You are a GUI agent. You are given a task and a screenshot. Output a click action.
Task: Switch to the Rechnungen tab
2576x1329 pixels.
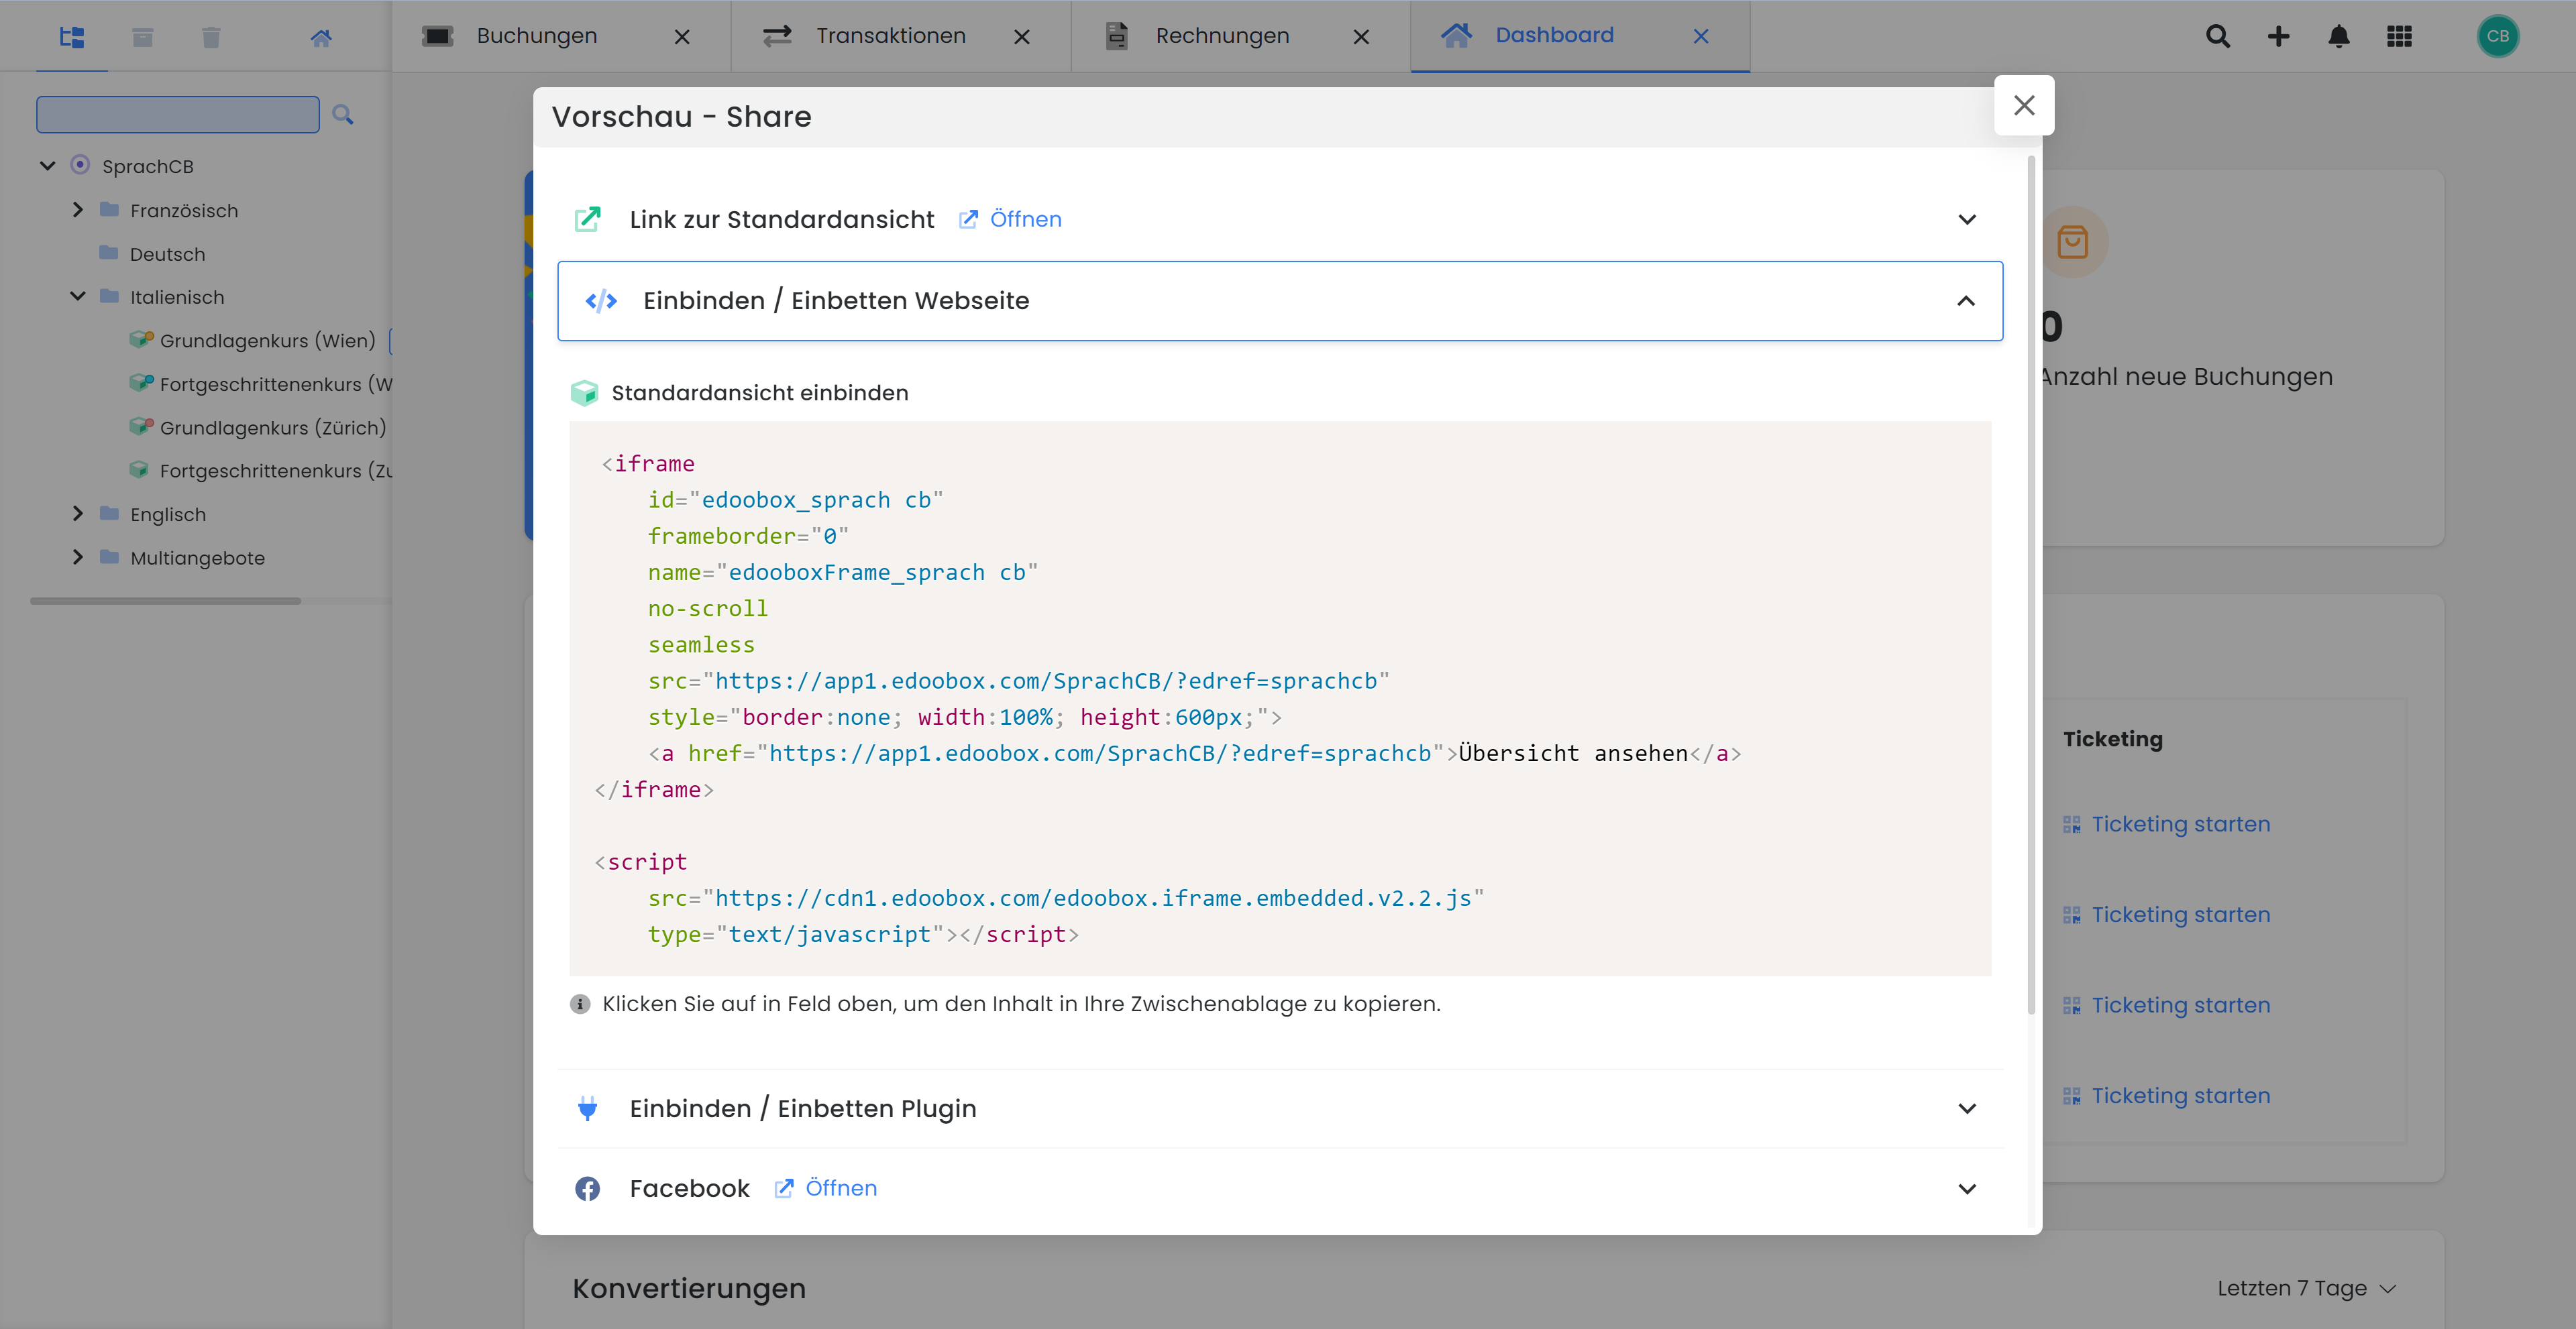pyautogui.click(x=1221, y=36)
